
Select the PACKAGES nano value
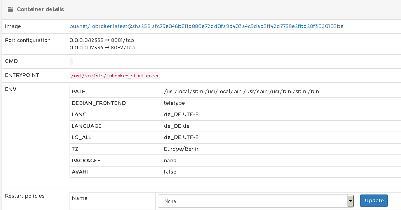(x=170, y=160)
